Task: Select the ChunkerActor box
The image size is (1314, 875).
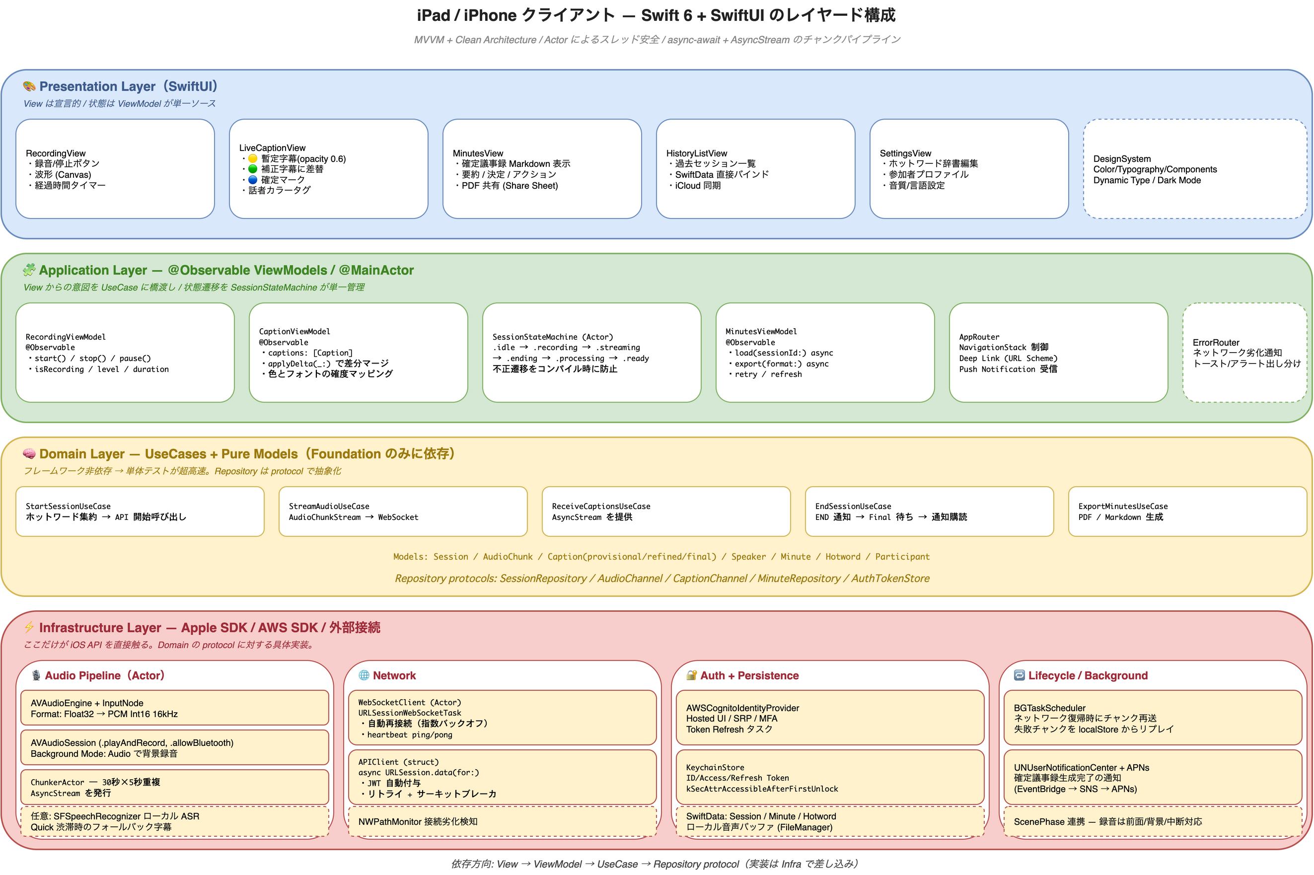Action: (x=175, y=788)
